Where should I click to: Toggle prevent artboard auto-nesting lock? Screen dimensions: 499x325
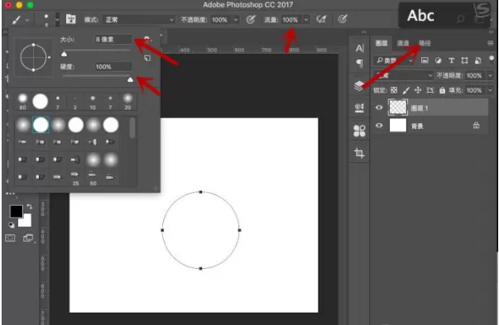tap(430, 90)
